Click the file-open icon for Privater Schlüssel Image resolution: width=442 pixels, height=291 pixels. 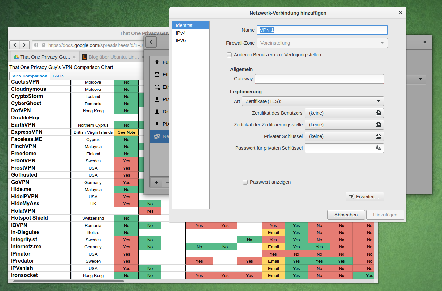(378, 136)
